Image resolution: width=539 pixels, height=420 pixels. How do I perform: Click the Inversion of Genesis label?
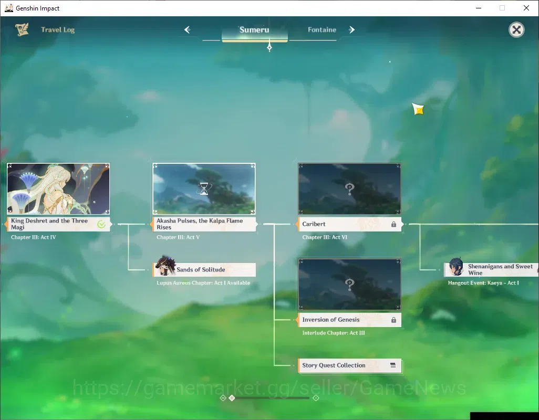click(349, 320)
